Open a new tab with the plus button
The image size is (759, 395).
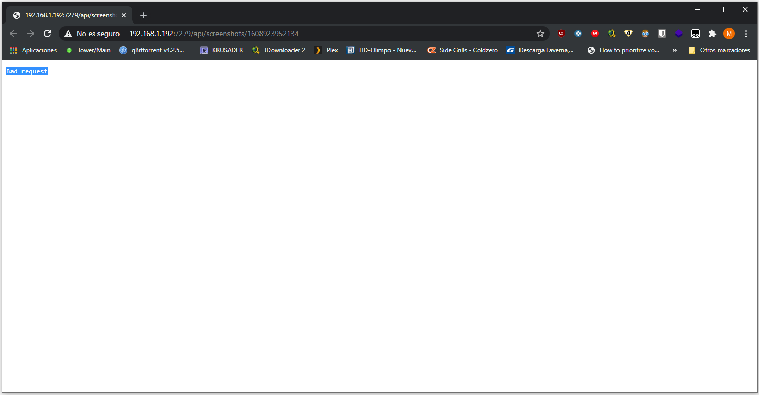tap(144, 15)
